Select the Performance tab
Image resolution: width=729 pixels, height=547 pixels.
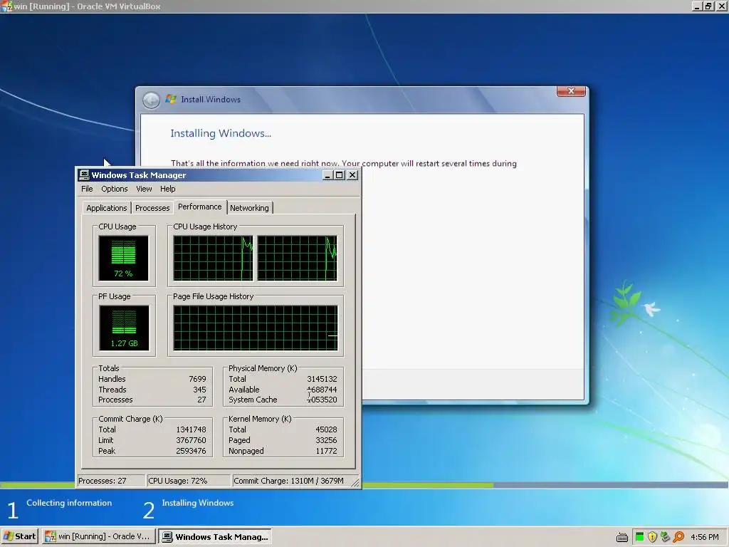200,207
